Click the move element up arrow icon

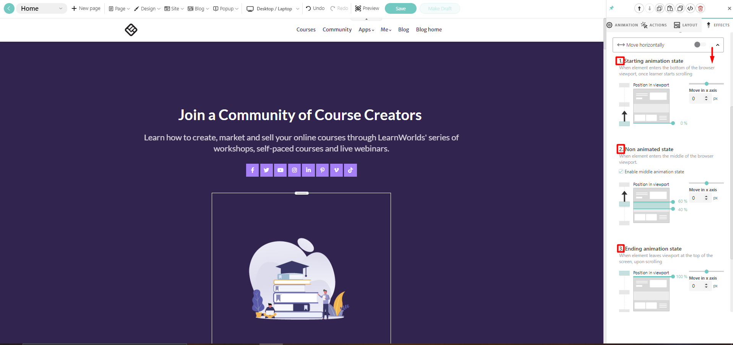(639, 8)
